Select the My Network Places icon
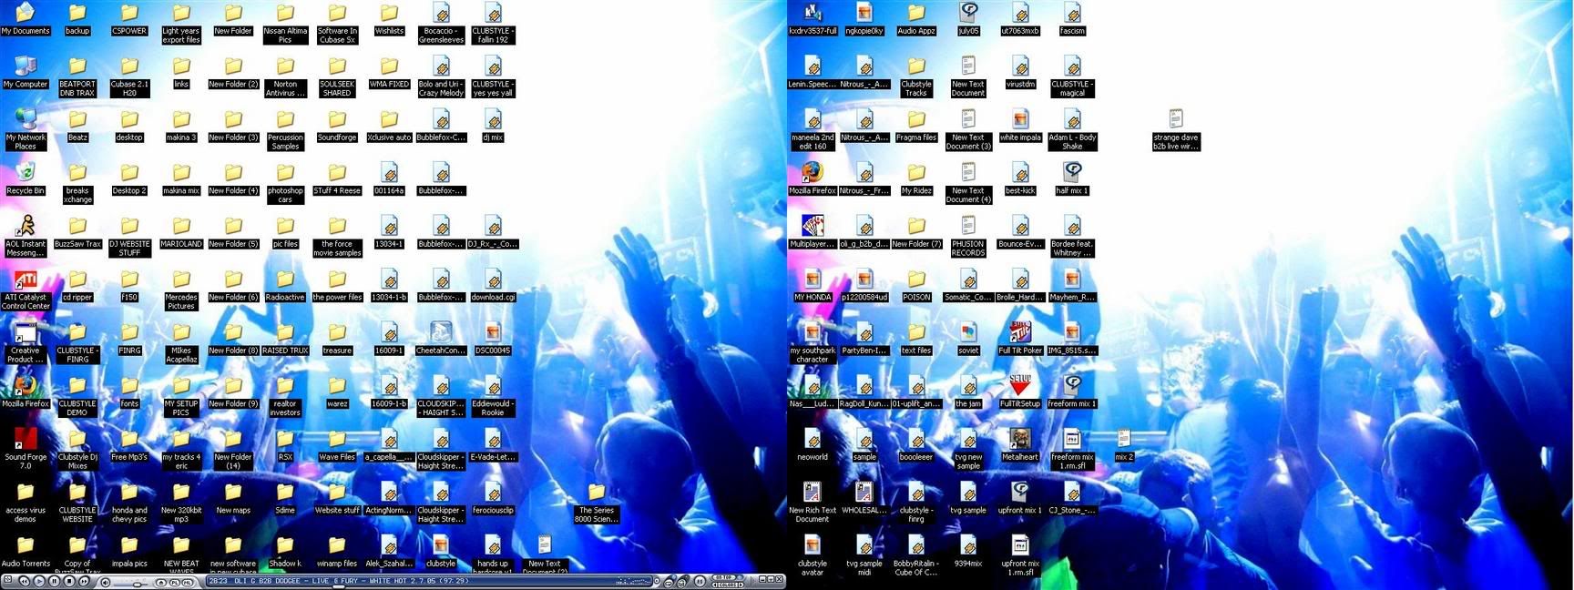This screenshot has width=1574, height=590. tap(26, 129)
